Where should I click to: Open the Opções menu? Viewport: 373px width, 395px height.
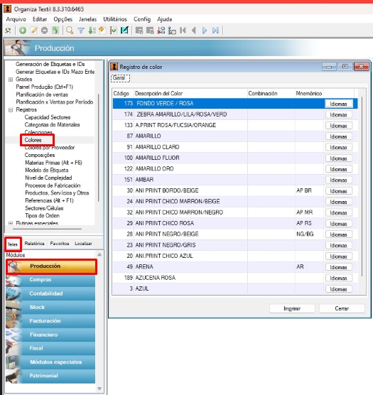(63, 19)
